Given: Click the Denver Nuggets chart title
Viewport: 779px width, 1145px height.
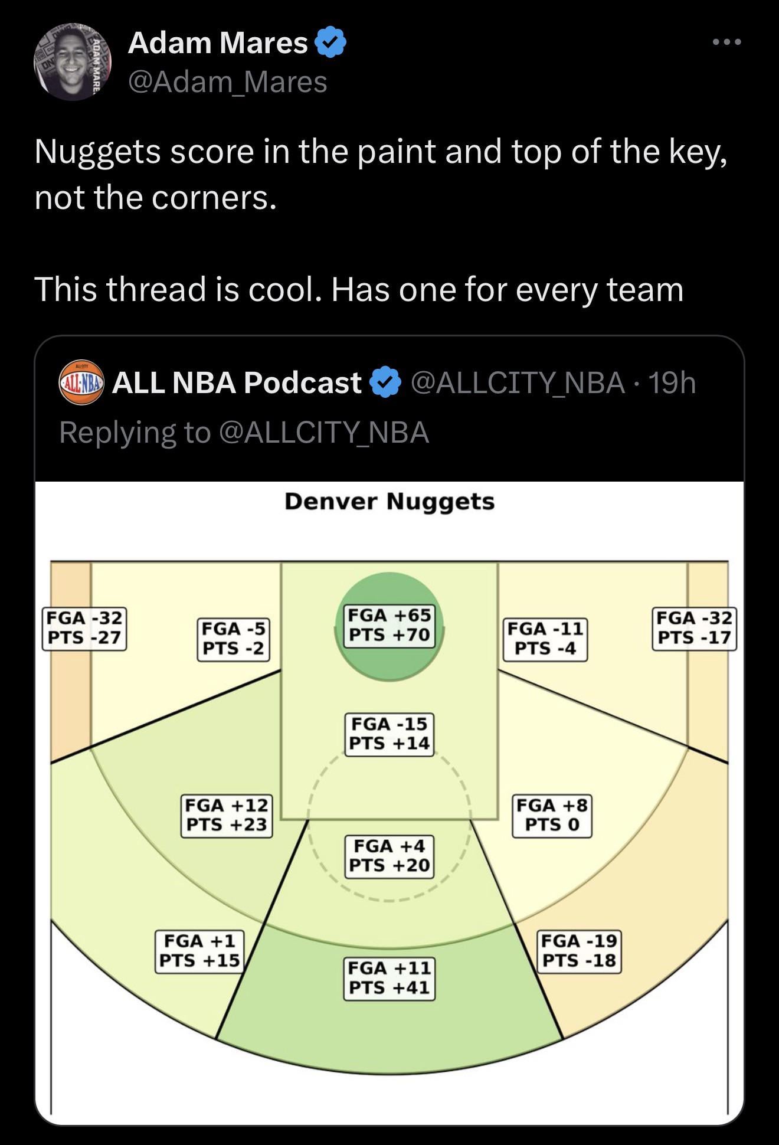Looking at the screenshot, I should click(x=390, y=502).
